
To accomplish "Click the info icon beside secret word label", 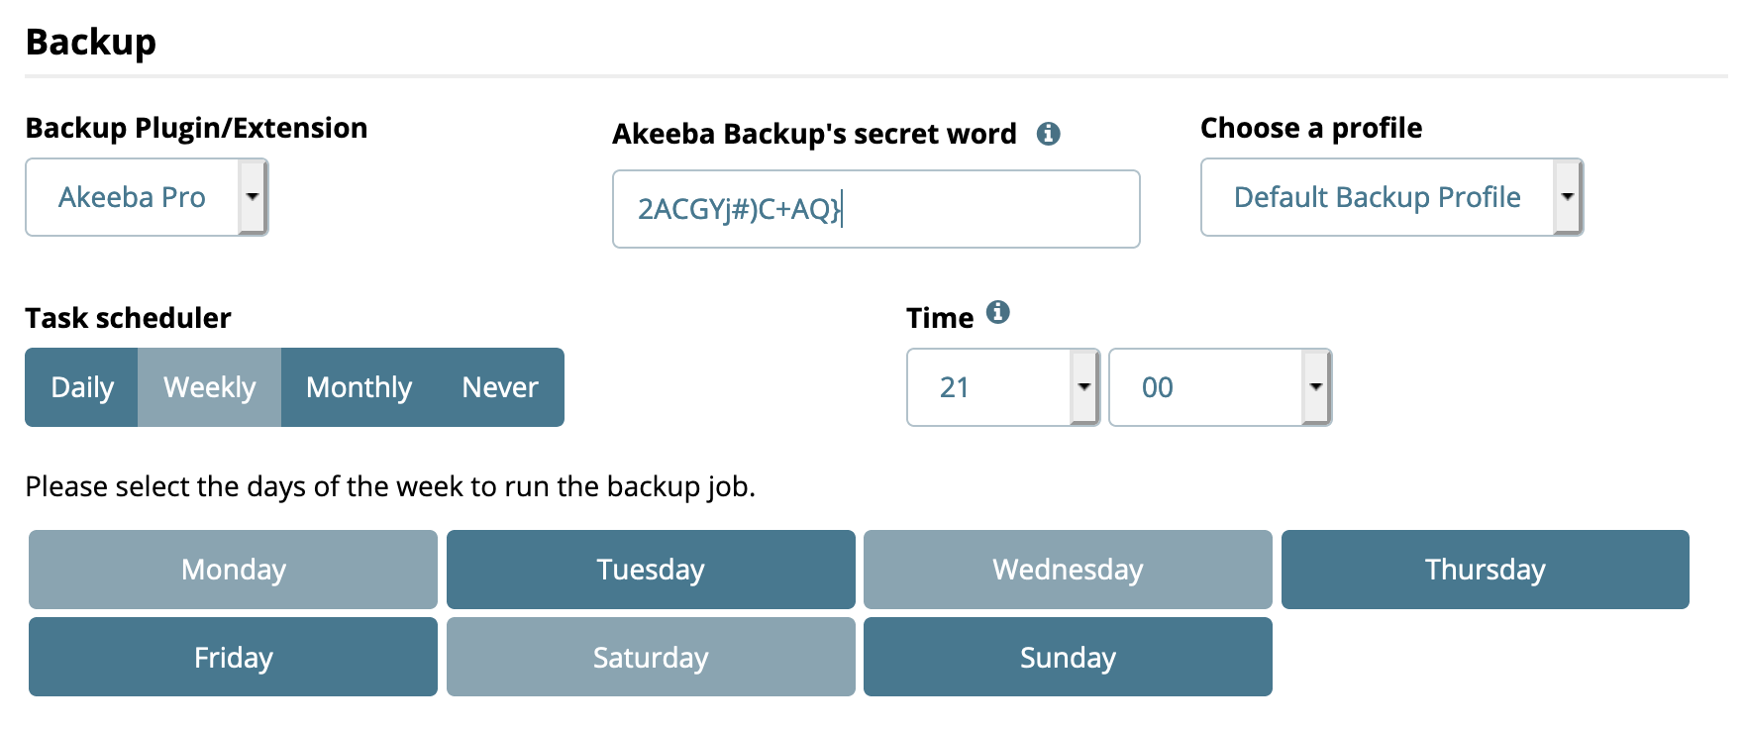I will tap(1048, 134).
